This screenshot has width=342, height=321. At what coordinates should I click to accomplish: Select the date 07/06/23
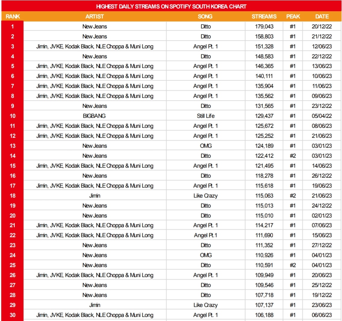[x=322, y=225]
